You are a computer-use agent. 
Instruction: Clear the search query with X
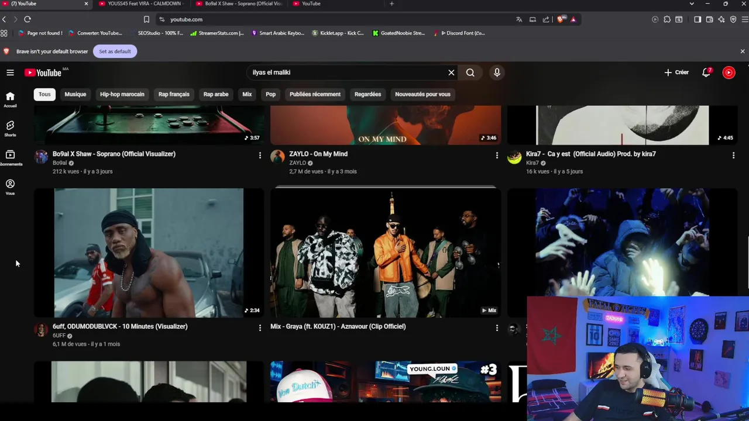coord(451,73)
